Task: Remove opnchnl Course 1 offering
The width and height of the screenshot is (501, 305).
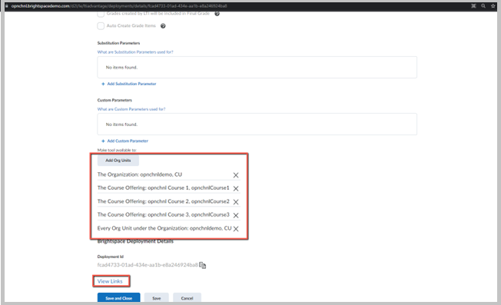Action: point(235,188)
